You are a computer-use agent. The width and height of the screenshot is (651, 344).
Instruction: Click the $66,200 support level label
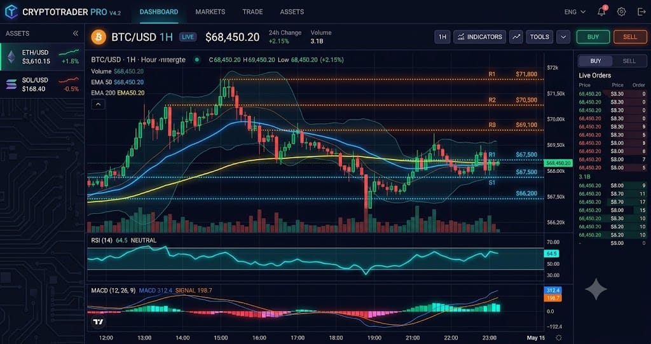pos(526,193)
